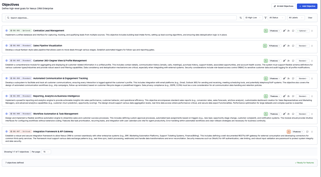The height and width of the screenshot is (177, 321).
Task: Click the Ready for features status text
Action: pos(304,163)
